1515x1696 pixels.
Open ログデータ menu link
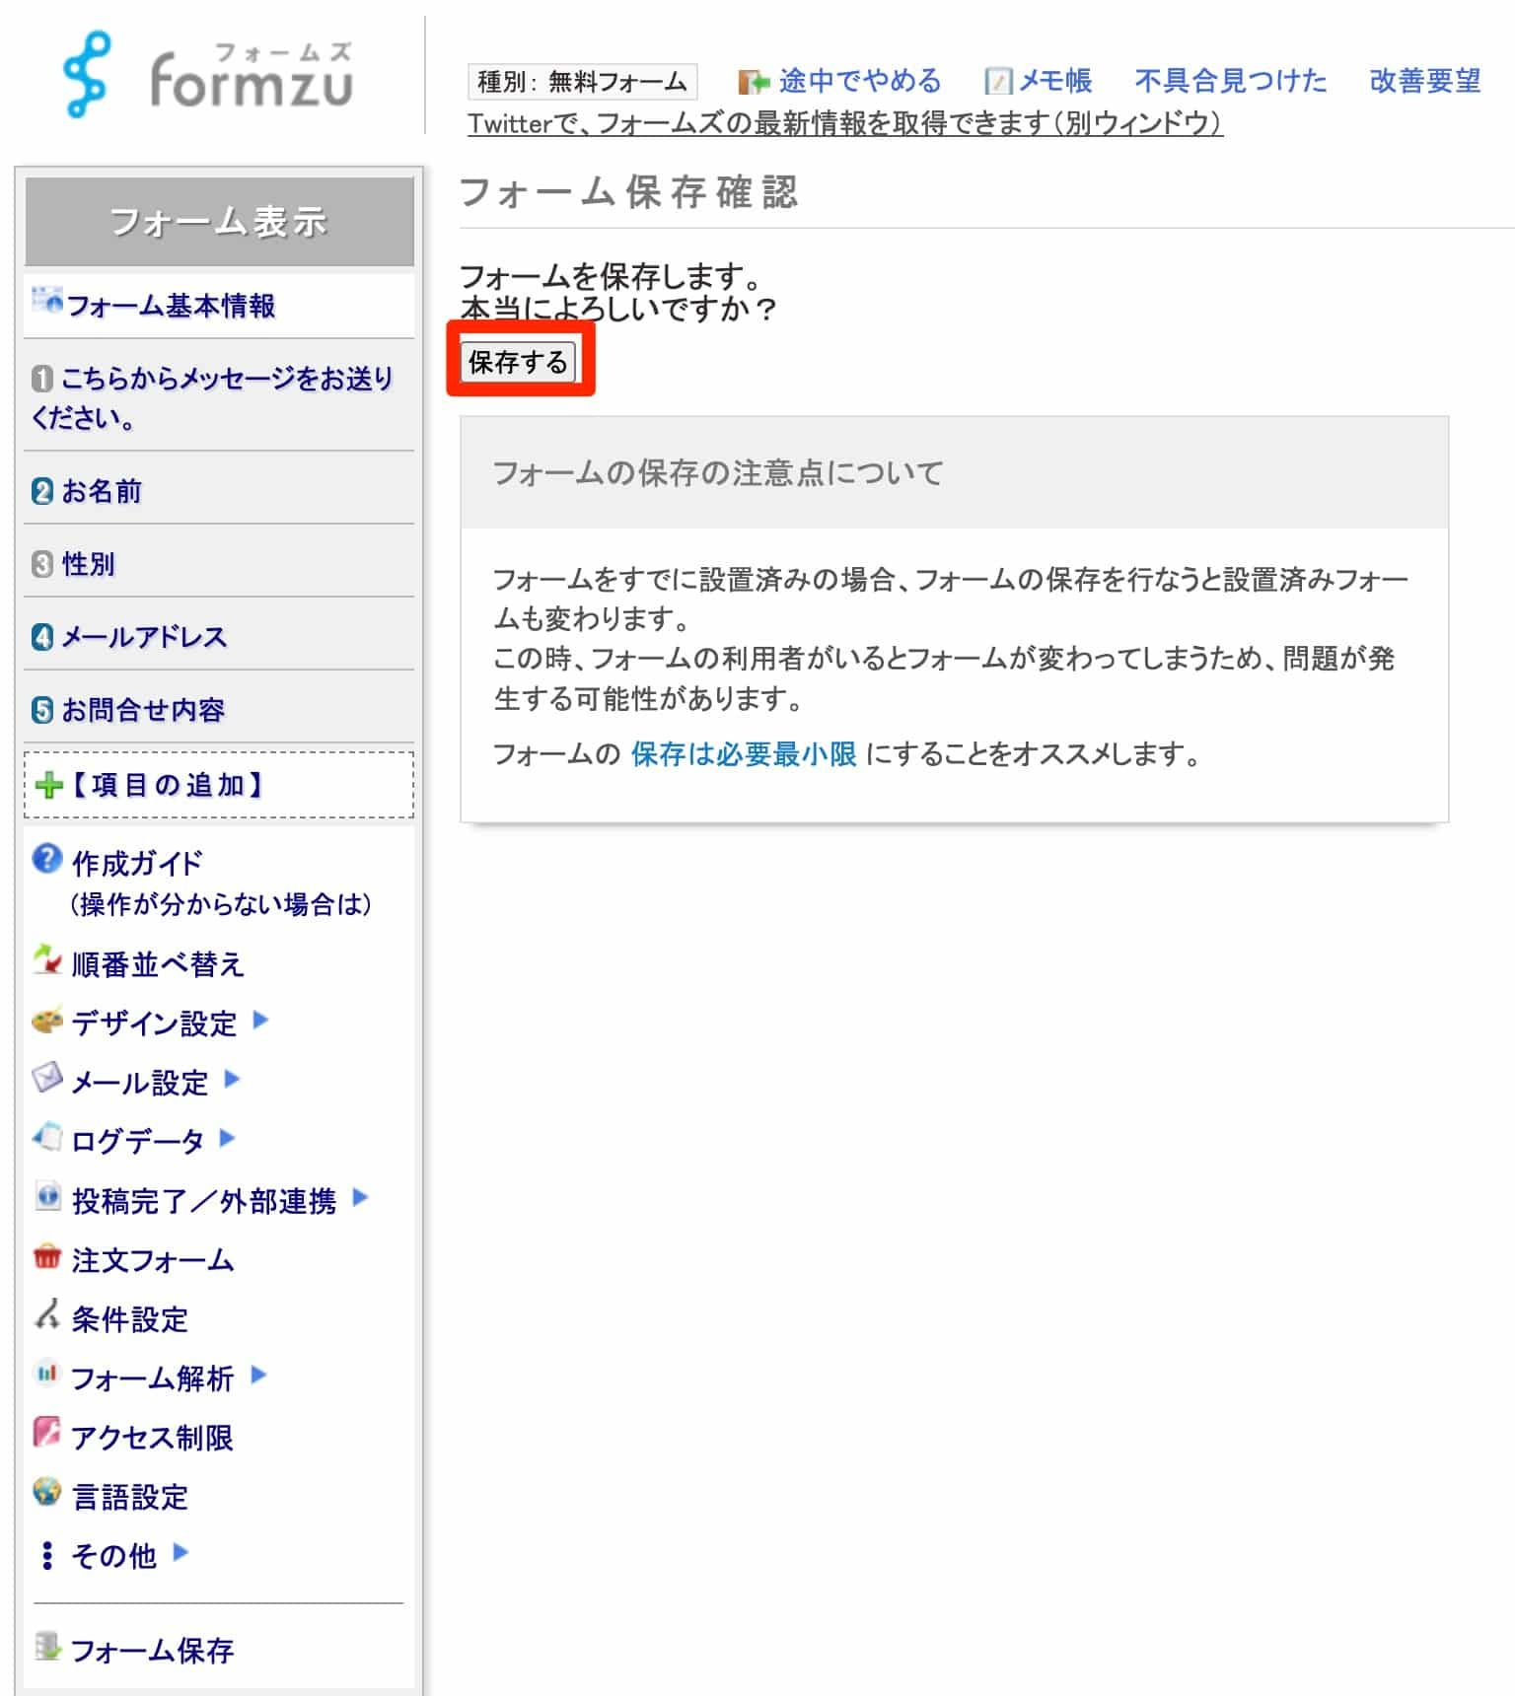click(x=138, y=1141)
